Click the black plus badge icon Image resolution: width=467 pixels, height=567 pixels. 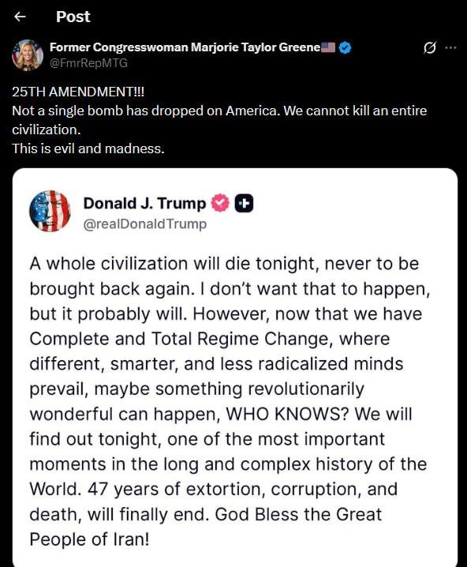point(245,203)
